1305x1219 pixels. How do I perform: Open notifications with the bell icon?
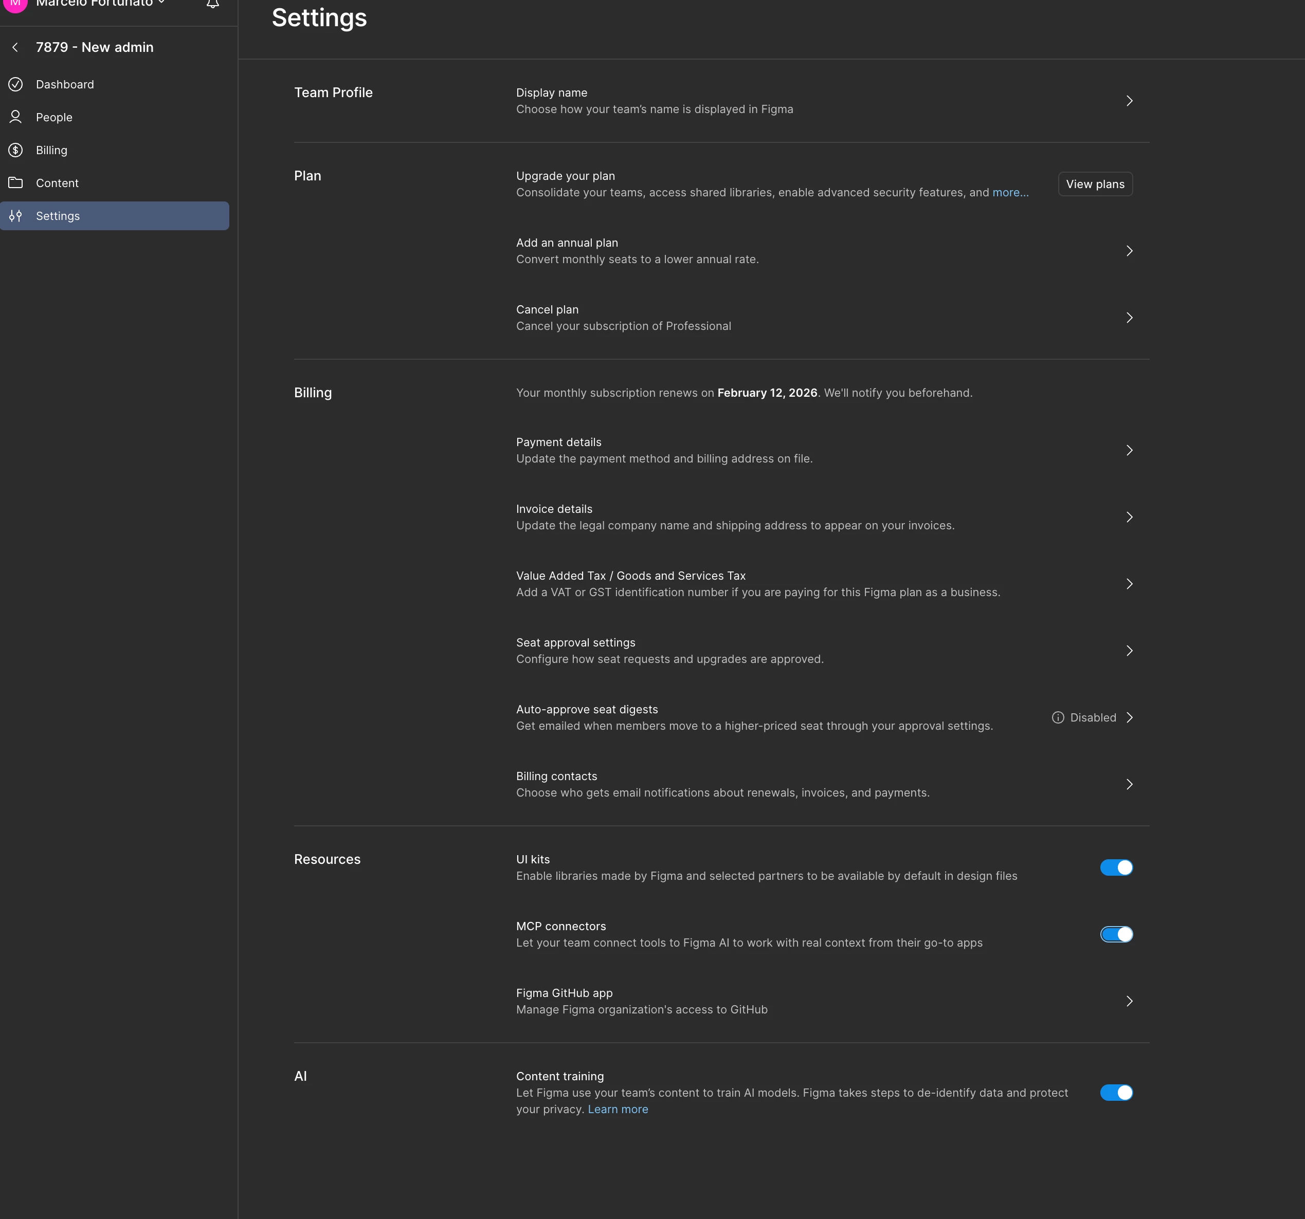212,4
